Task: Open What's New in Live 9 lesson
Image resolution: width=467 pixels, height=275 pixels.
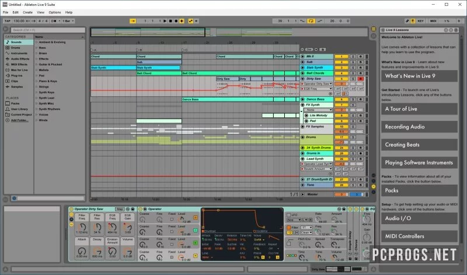Action: 419,76
